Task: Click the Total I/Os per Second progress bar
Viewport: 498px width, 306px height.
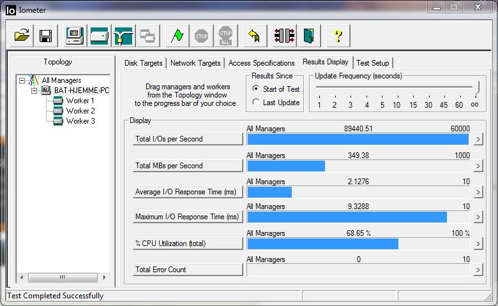Action: [358, 139]
